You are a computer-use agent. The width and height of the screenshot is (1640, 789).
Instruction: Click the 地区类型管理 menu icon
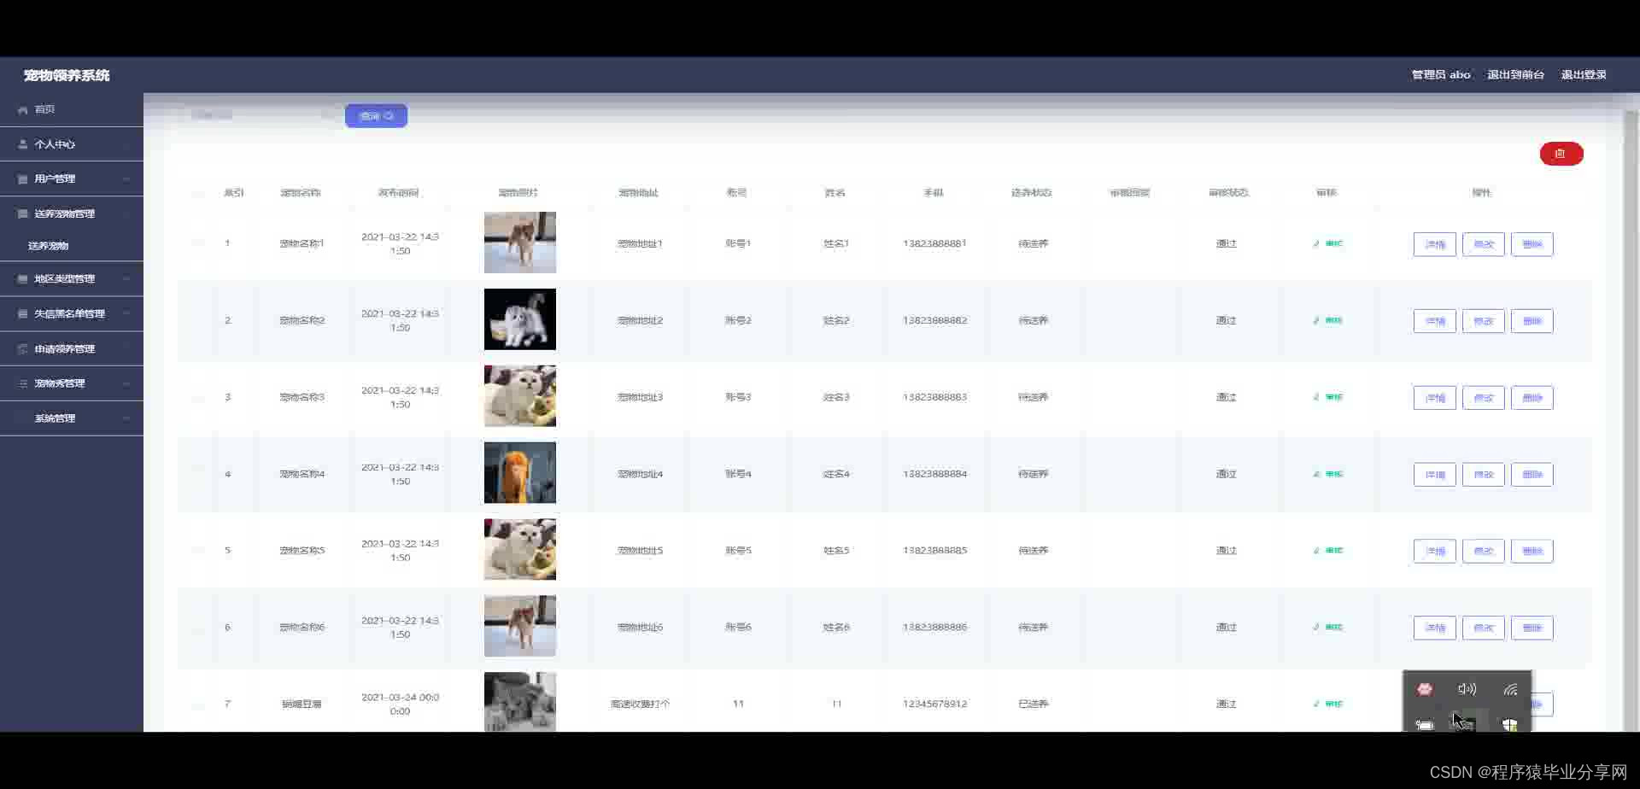click(x=23, y=279)
